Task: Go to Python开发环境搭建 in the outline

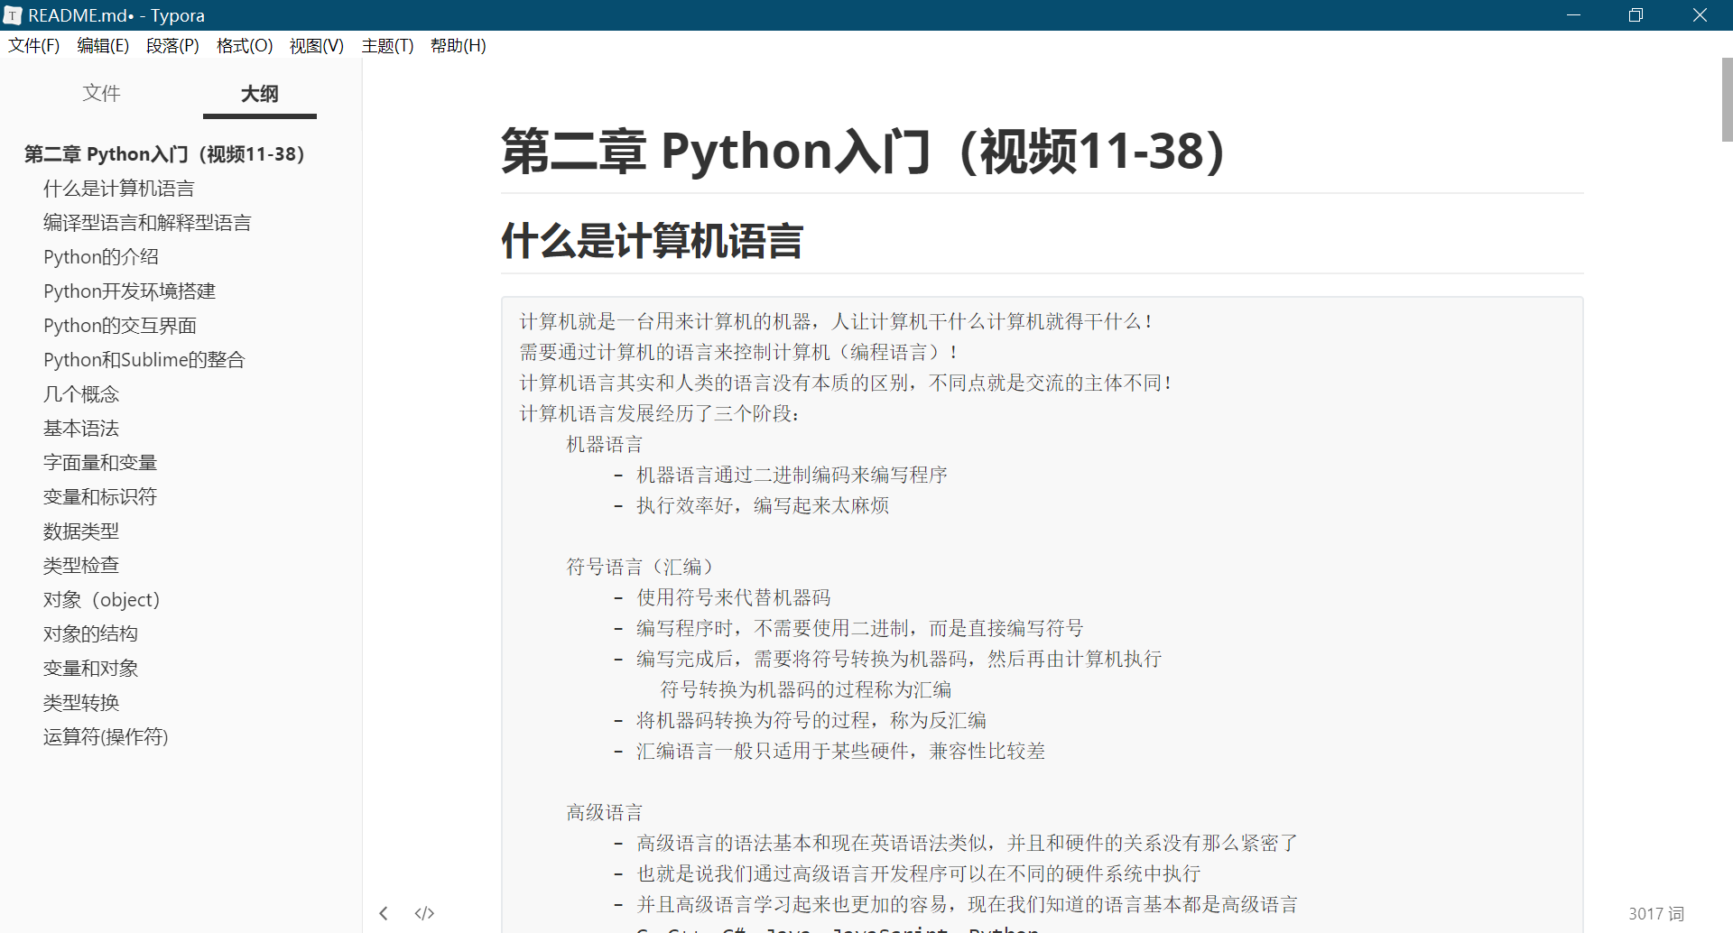Action: tap(130, 291)
